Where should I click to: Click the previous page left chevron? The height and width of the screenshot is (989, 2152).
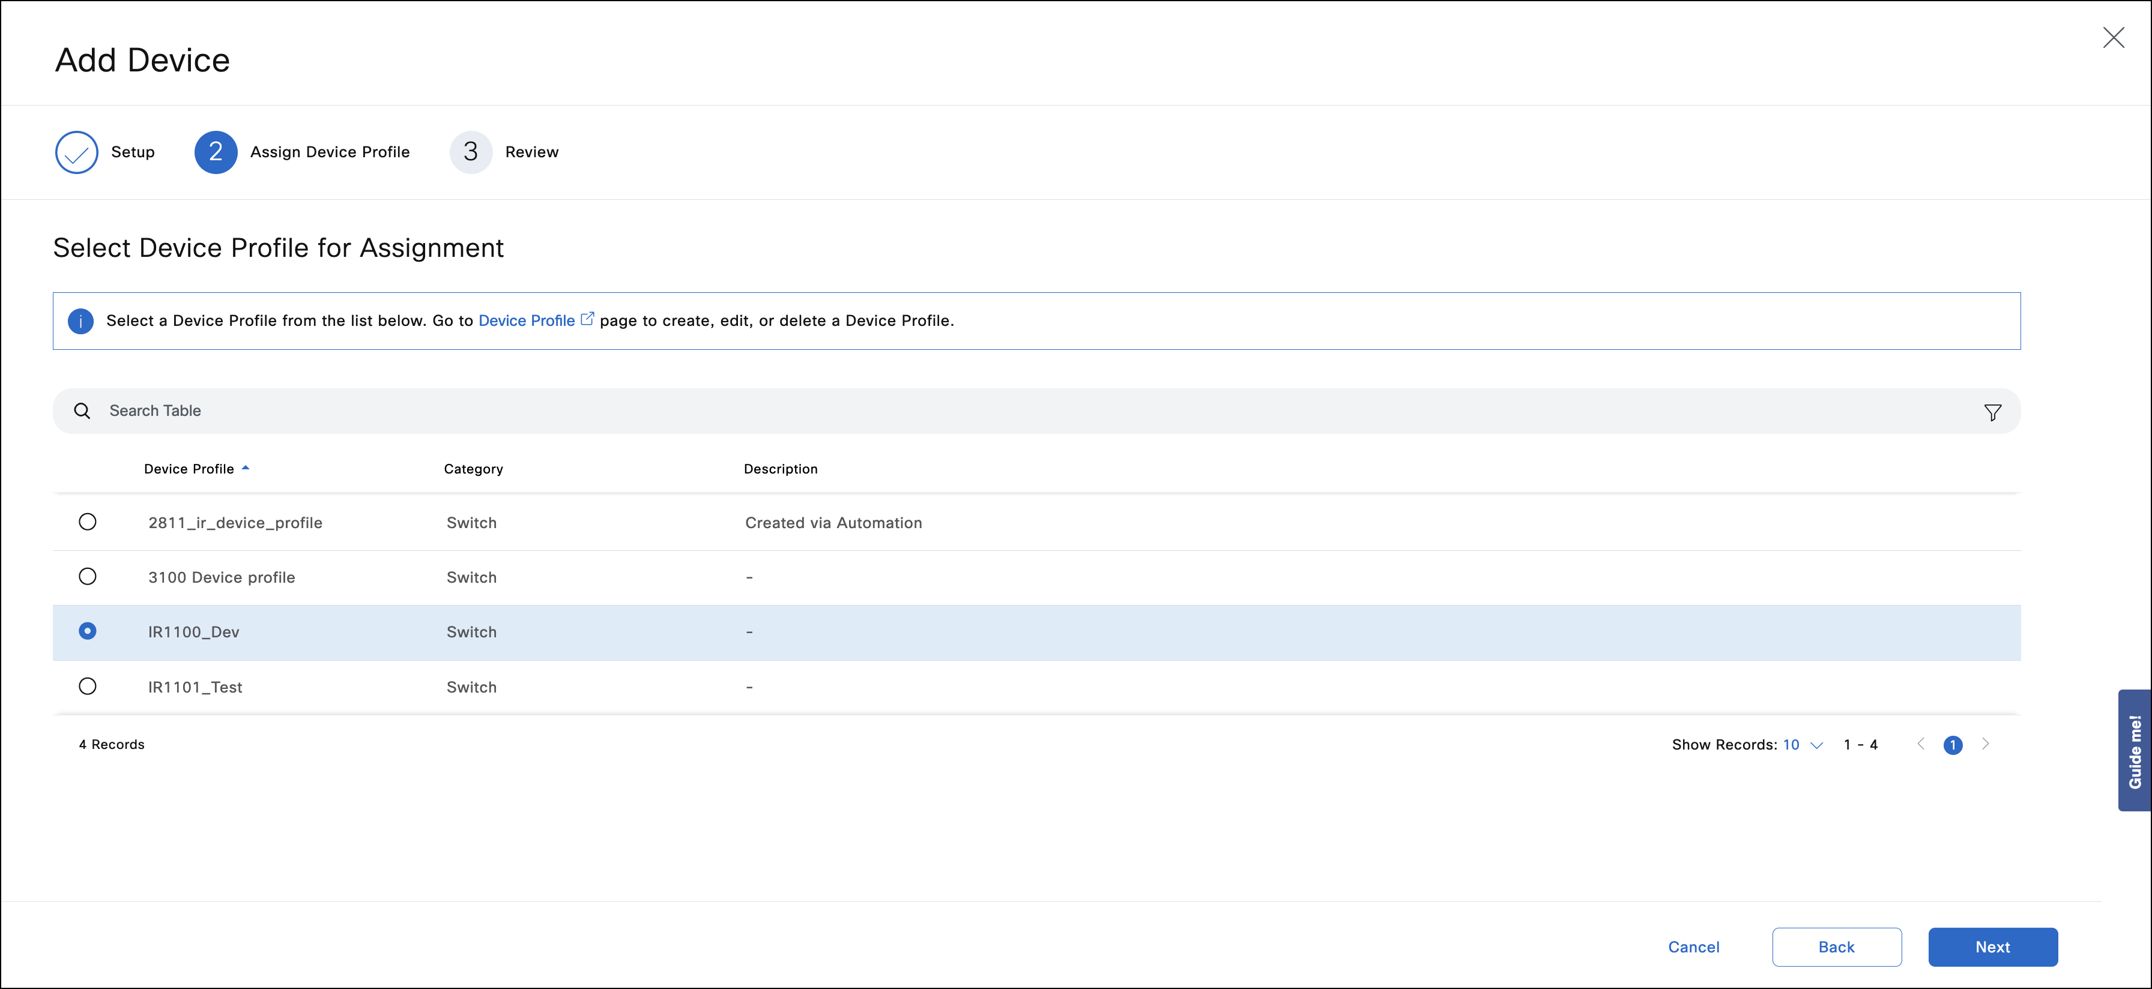(1921, 744)
